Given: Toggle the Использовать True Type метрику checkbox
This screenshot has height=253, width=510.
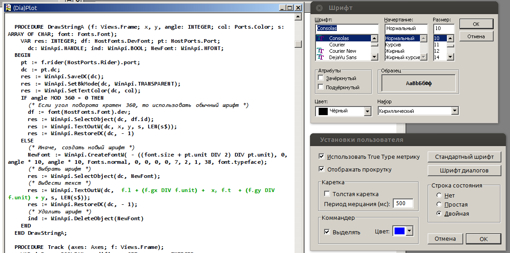Looking at the screenshot, I should (x=322, y=157).
